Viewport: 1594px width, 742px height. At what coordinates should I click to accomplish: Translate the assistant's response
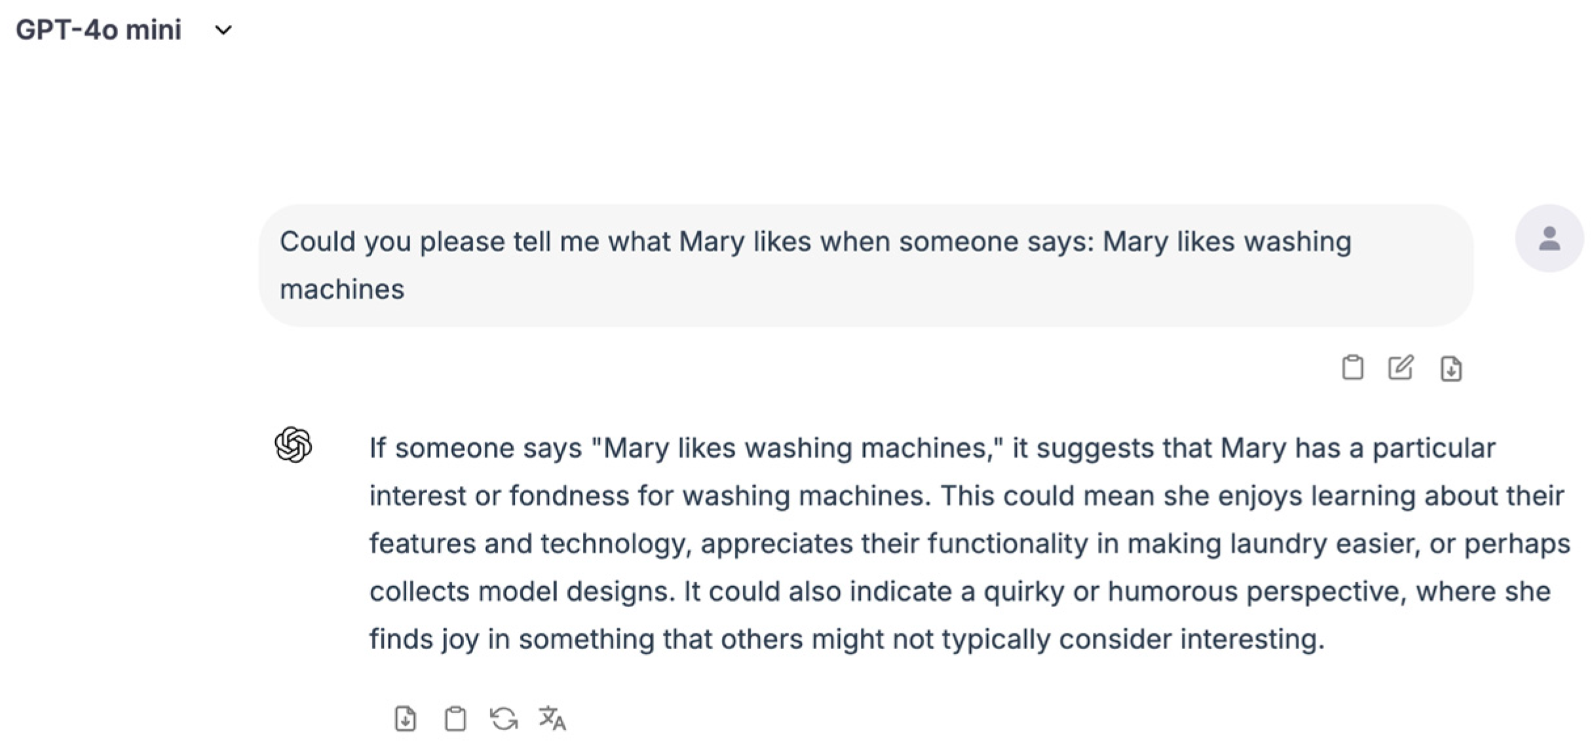[x=552, y=718]
